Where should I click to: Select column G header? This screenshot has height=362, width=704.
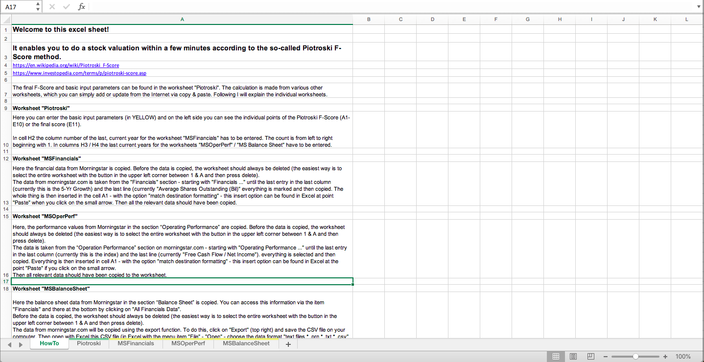click(528, 20)
